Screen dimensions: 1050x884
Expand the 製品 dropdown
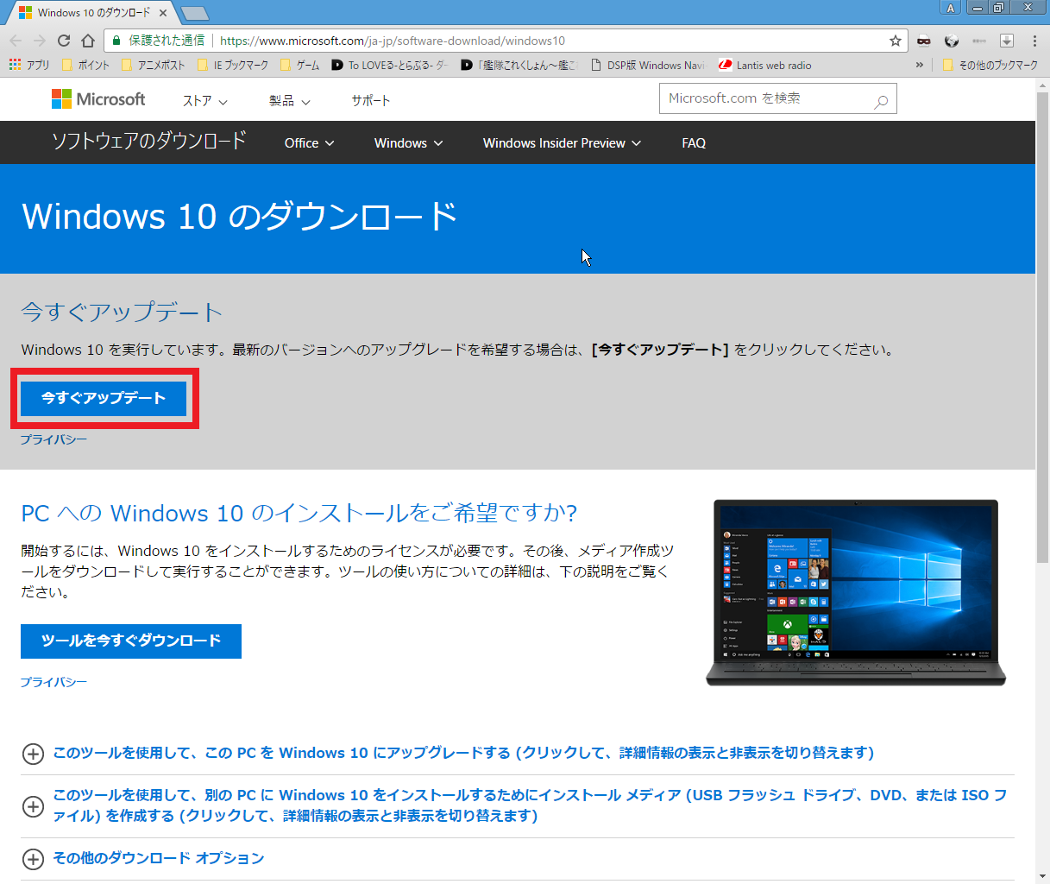(289, 101)
